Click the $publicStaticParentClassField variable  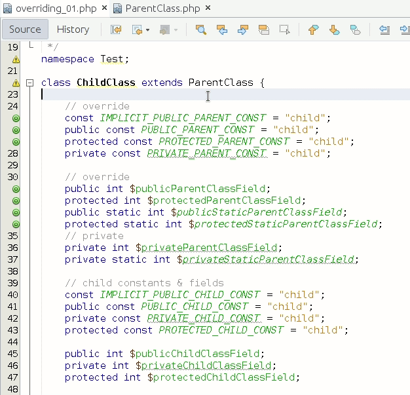point(257,212)
